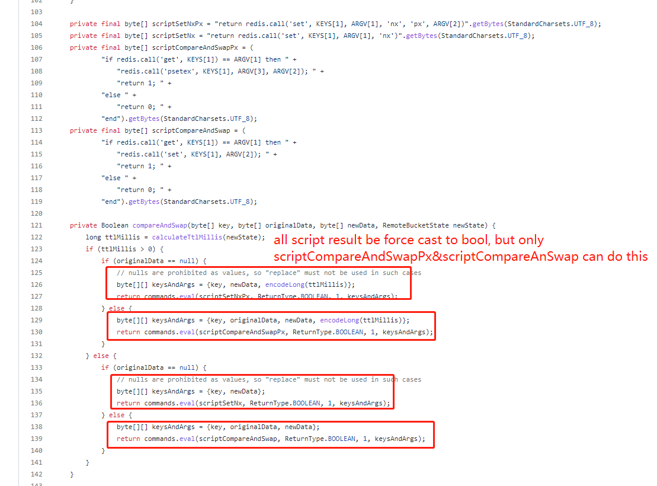Open the getBytes link on line 112

pos(143,119)
